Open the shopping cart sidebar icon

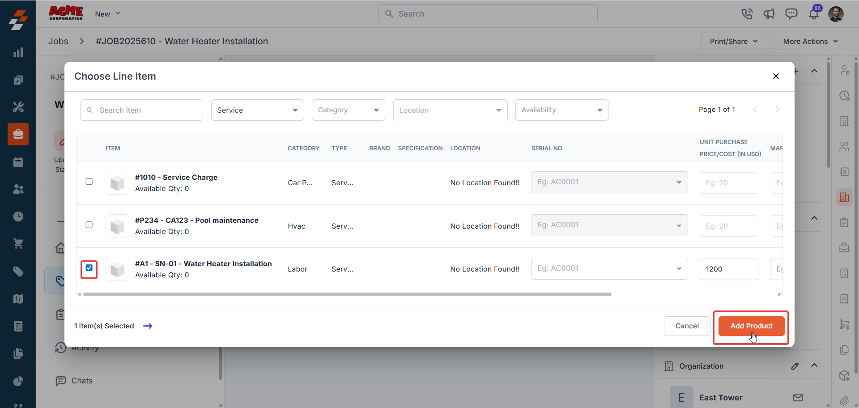pyautogui.click(x=18, y=244)
